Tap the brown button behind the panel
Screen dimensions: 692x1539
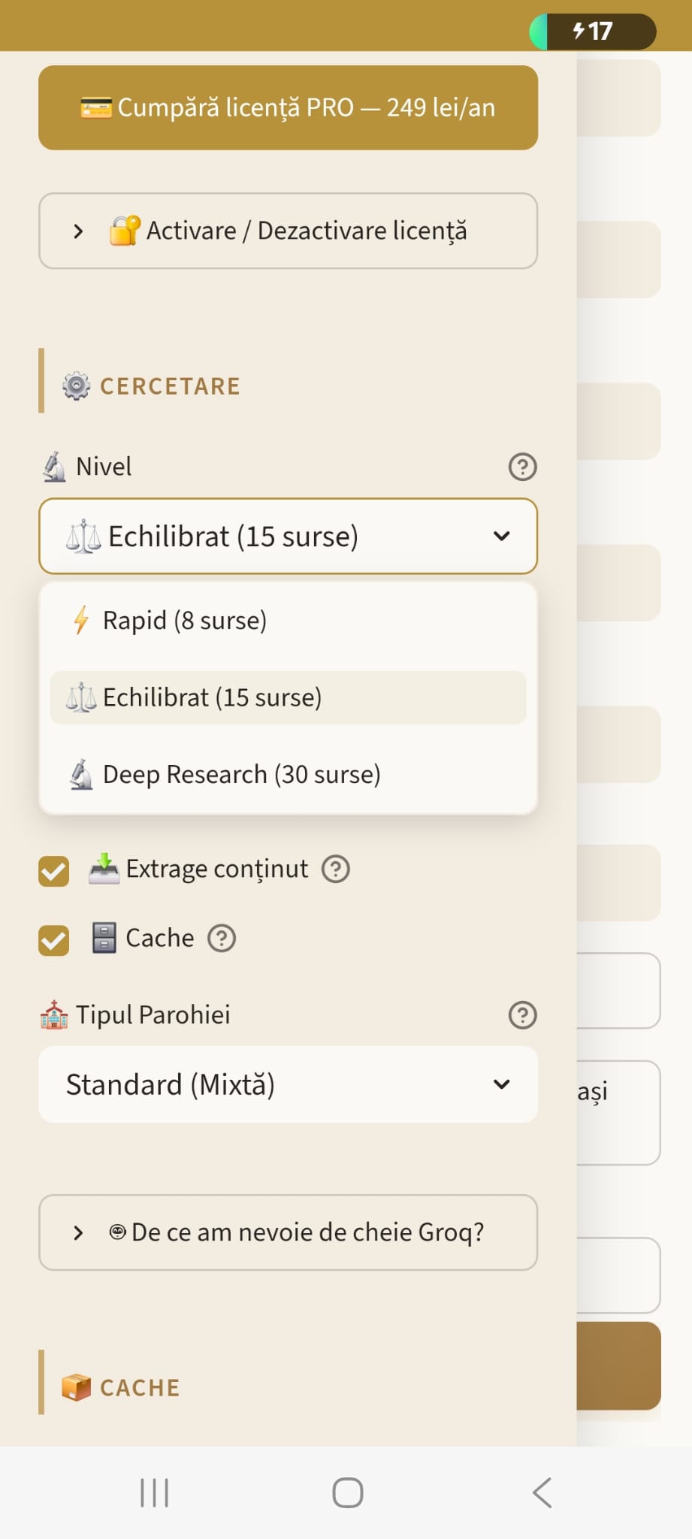point(618,1365)
